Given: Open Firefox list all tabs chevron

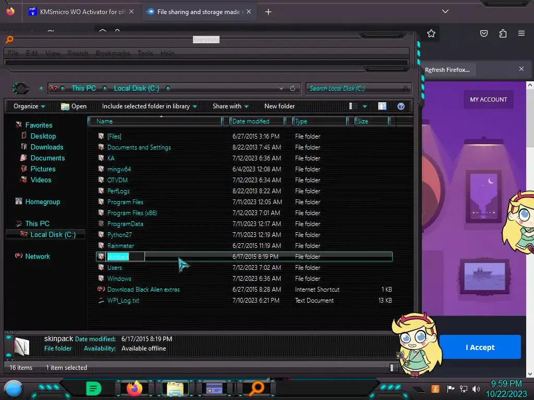Looking at the screenshot, I should [445, 11].
